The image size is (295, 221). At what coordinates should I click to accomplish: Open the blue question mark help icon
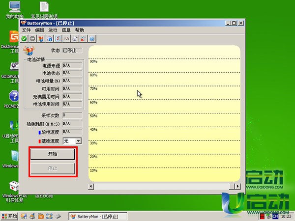92,39
